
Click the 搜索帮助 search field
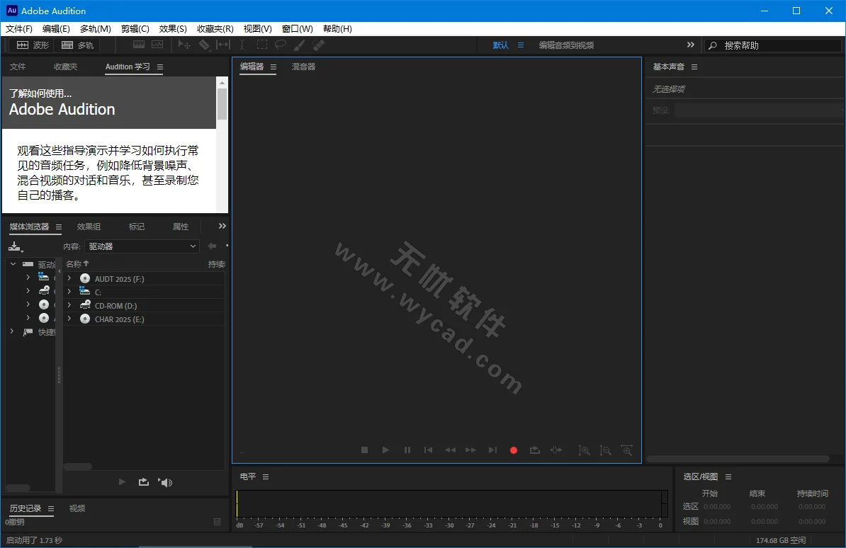pos(772,45)
